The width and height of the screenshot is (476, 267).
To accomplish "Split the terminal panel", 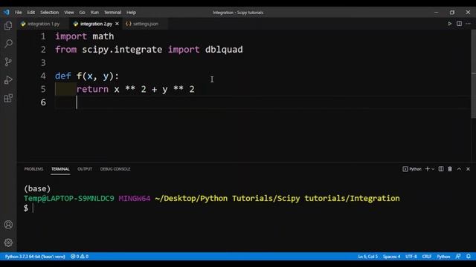I will point(441,169).
